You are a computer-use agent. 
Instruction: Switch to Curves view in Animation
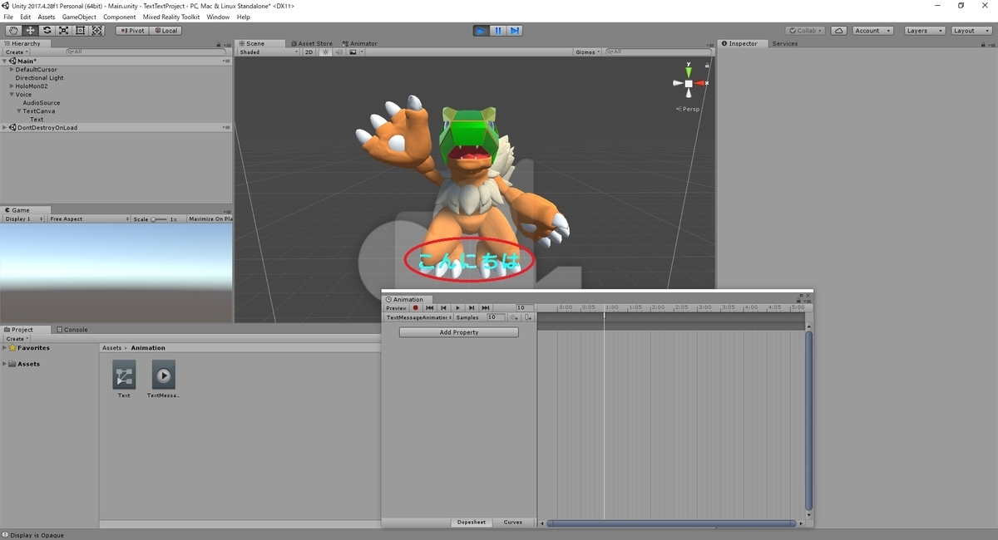[x=513, y=523]
